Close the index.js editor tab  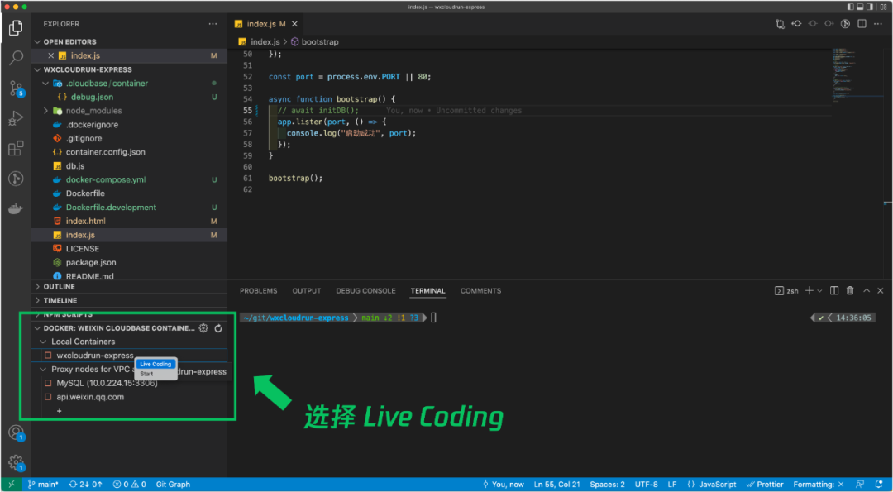pyautogui.click(x=294, y=24)
